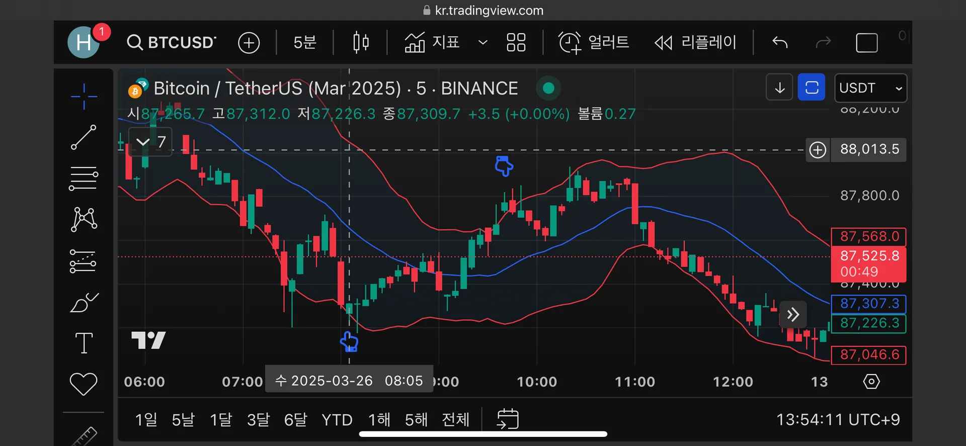Expand the indicators legend showing 7
The image size is (966, 446).
150,142
